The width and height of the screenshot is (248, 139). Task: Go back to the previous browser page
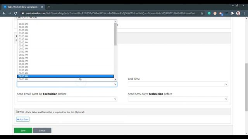point(4,14)
